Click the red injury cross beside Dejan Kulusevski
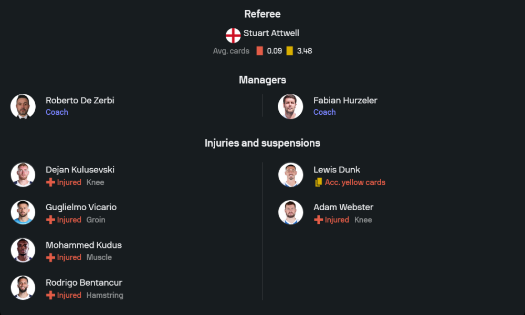 50,182
